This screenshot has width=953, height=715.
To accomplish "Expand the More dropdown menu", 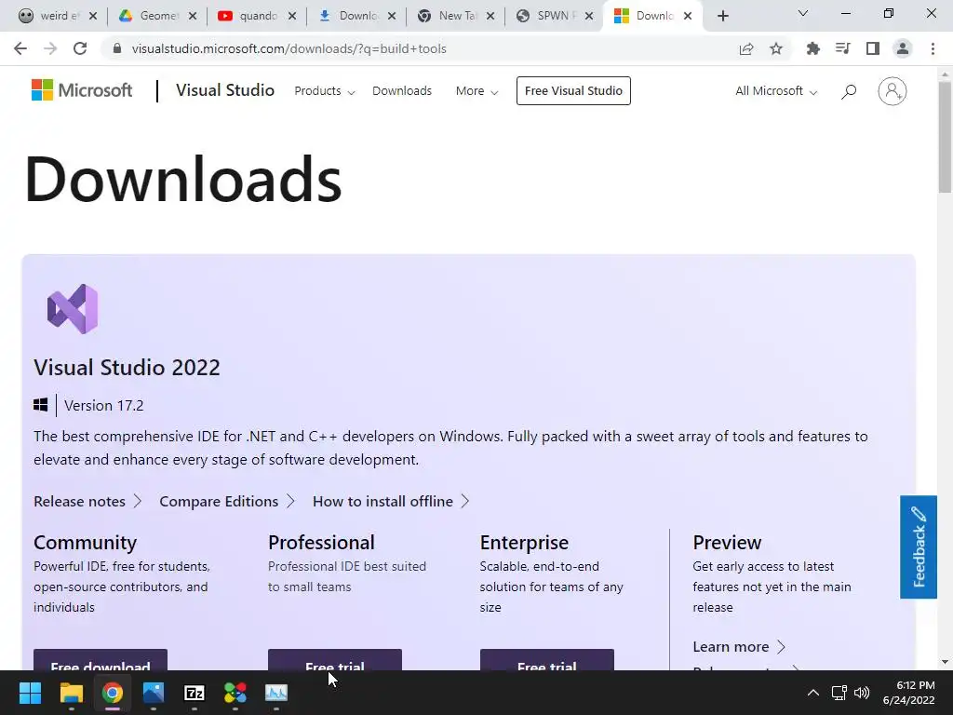I will (477, 91).
